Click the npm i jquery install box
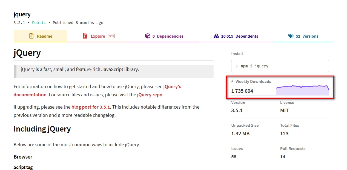This screenshot has height=170, width=347. pyautogui.click(x=280, y=66)
